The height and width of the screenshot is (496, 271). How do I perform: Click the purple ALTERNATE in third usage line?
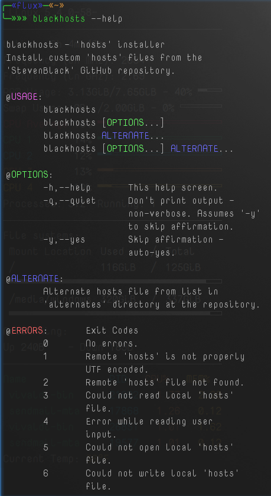(125, 136)
